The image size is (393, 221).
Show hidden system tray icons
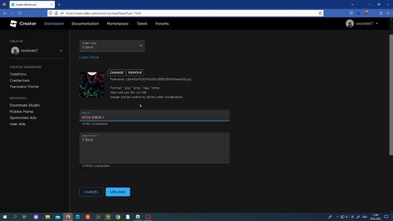point(337,217)
